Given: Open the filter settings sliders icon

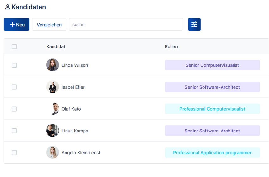Looking at the screenshot, I should point(194,24).
